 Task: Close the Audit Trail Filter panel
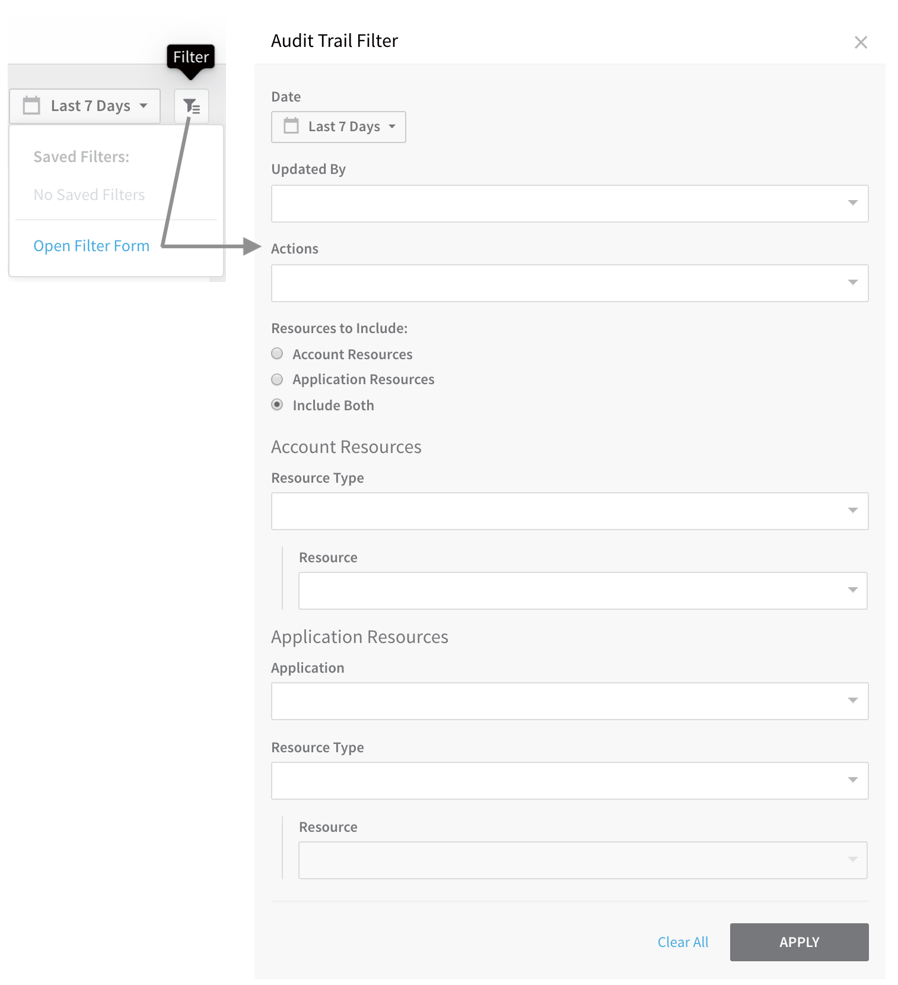coord(861,42)
